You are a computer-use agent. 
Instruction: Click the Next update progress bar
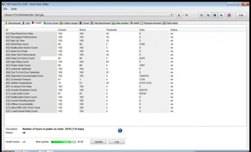click(x=64, y=142)
